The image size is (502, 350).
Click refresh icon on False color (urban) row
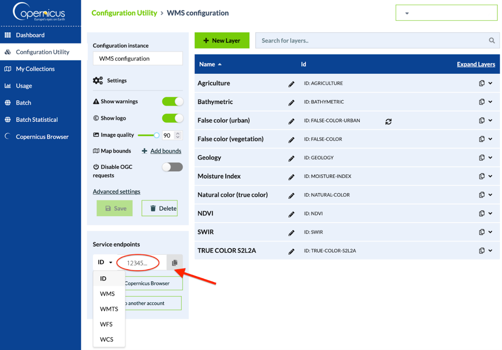(x=388, y=121)
